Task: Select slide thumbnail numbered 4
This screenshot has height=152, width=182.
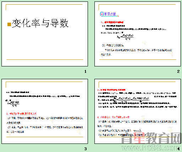Action: tap(138, 111)
